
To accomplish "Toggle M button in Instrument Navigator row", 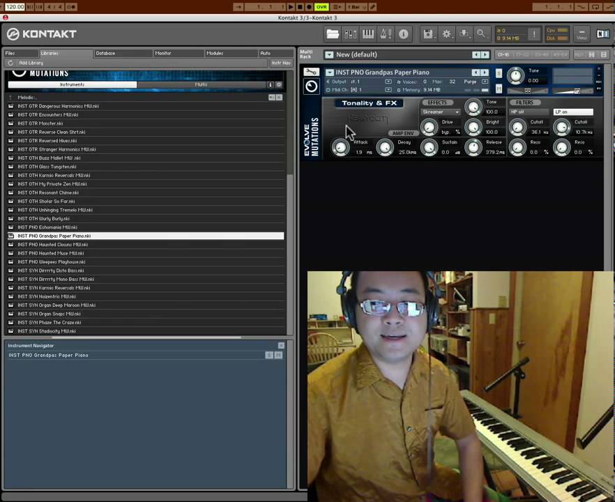I will (278, 356).
